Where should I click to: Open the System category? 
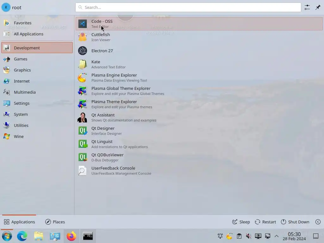tap(37, 114)
